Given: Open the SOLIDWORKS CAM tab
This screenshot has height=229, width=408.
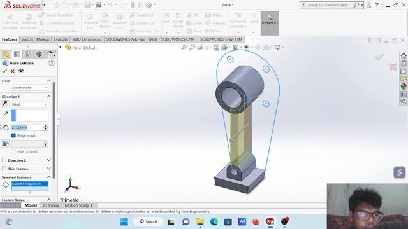Looking at the screenshot, I should (178, 39).
